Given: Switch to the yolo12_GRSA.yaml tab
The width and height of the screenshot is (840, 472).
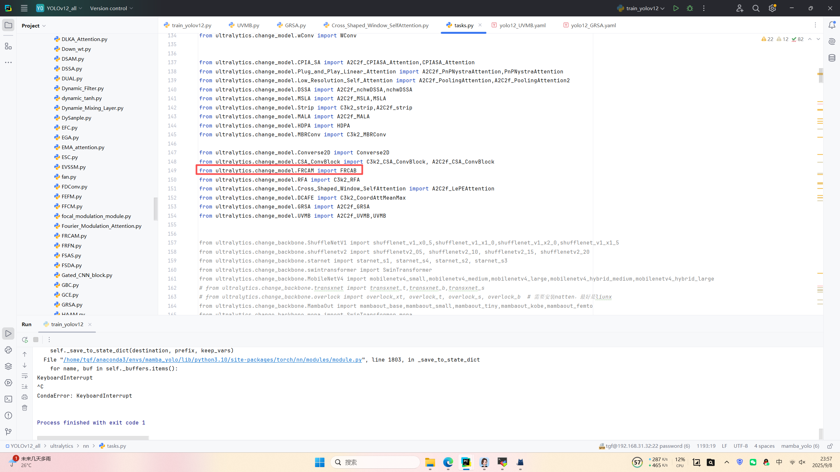Looking at the screenshot, I should click(593, 25).
